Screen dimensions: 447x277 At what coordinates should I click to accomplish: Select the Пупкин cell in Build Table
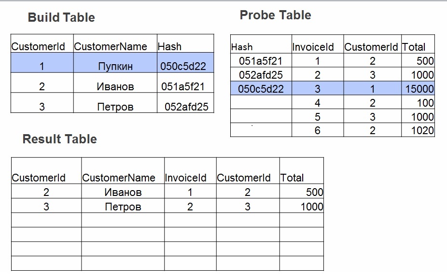click(115, 67)
